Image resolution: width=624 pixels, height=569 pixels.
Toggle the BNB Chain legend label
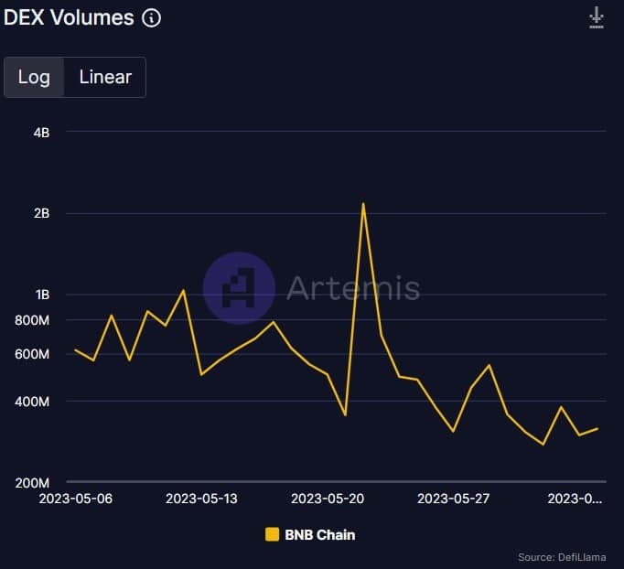319,534
